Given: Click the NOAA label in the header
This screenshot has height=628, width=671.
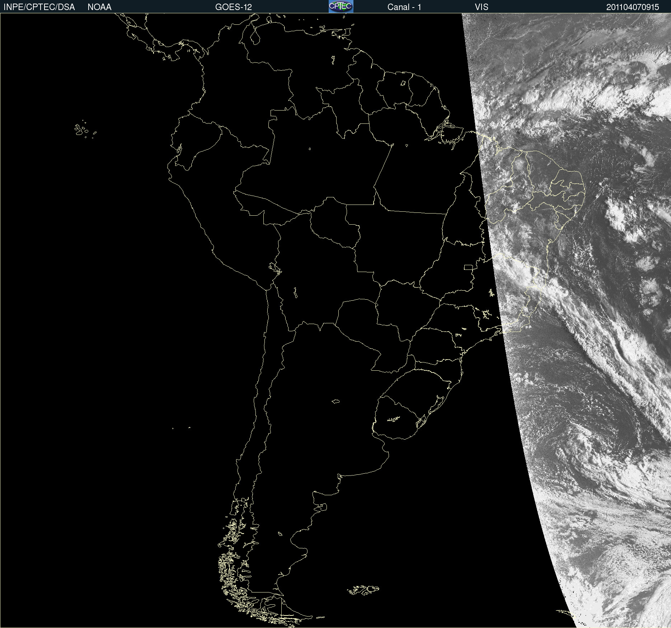Looking at the screenshot, I should [x=99, y=7].
